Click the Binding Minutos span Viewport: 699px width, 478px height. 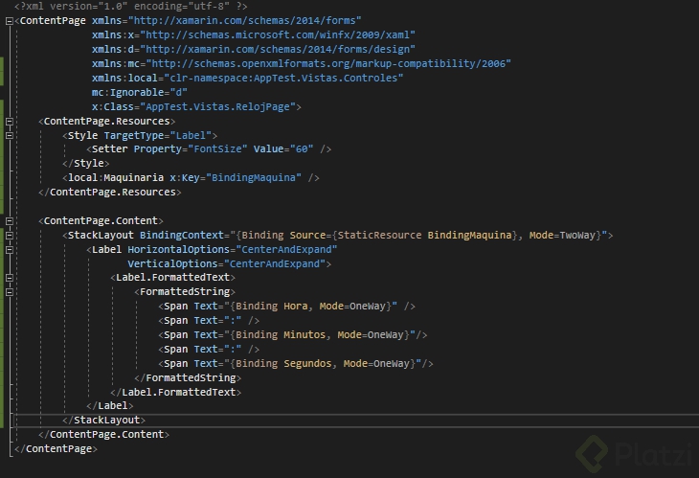click(292, 335)
